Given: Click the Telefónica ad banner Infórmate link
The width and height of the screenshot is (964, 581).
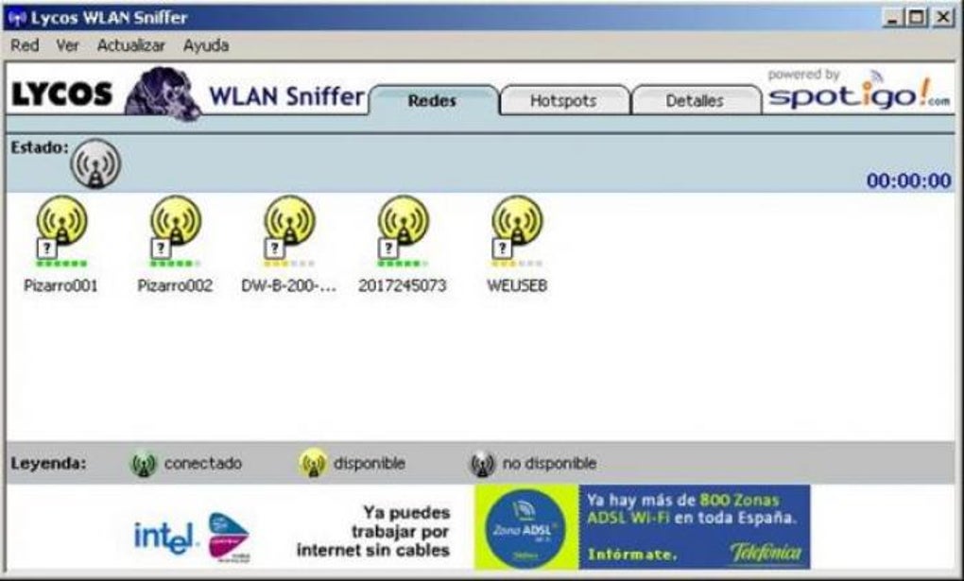Looking at the screenshot, I should 632,555.
